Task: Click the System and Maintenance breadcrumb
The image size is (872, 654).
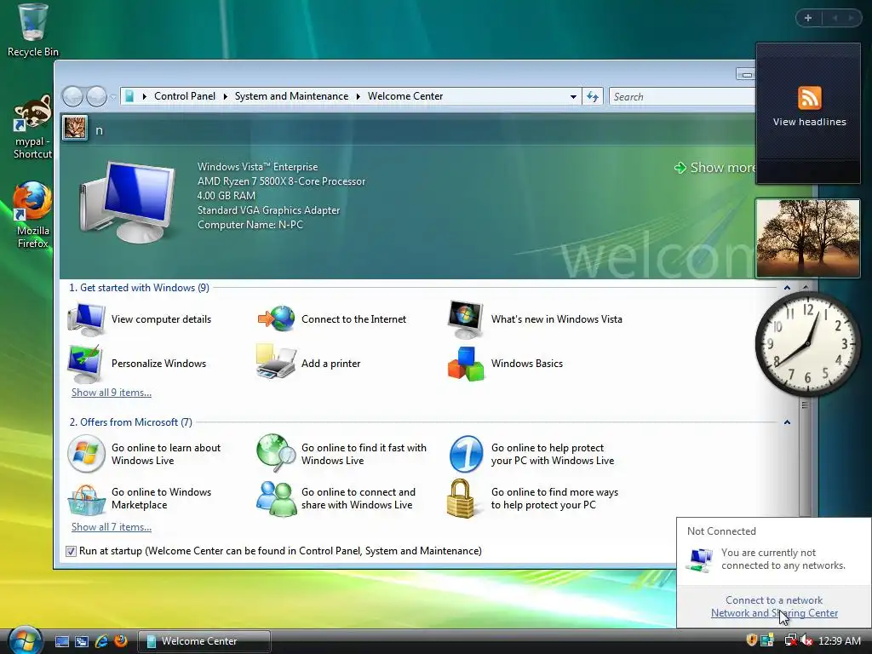Action: tap(291, 96)
